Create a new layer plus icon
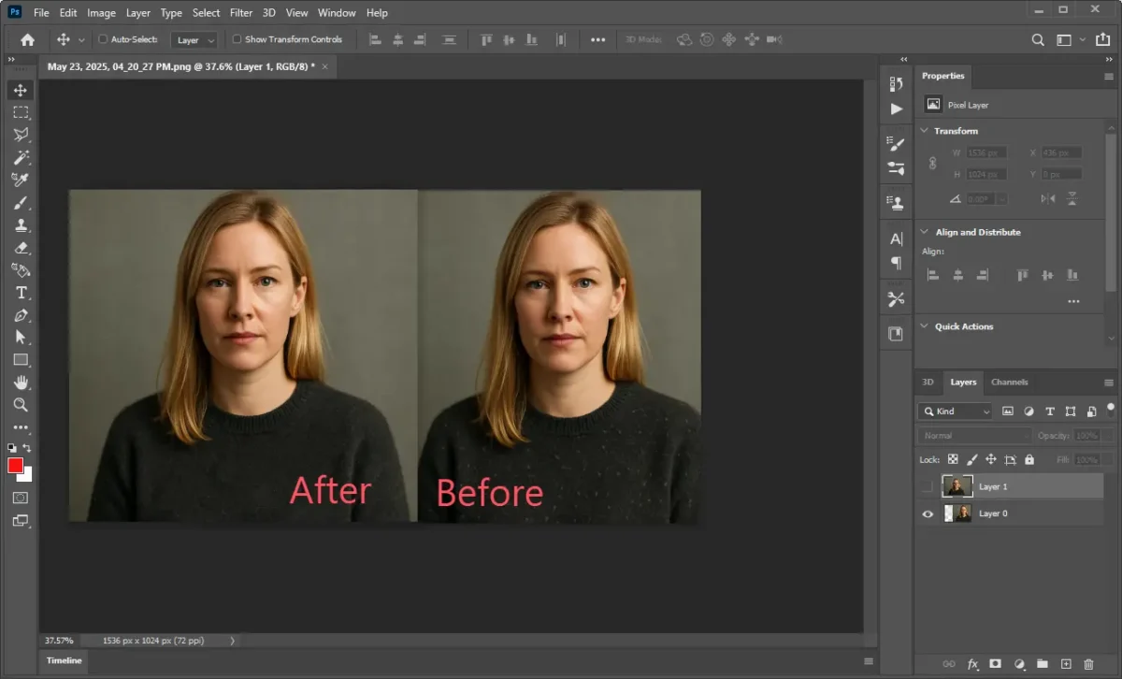Viewport: 1122px width, 679px height. 1065,664
